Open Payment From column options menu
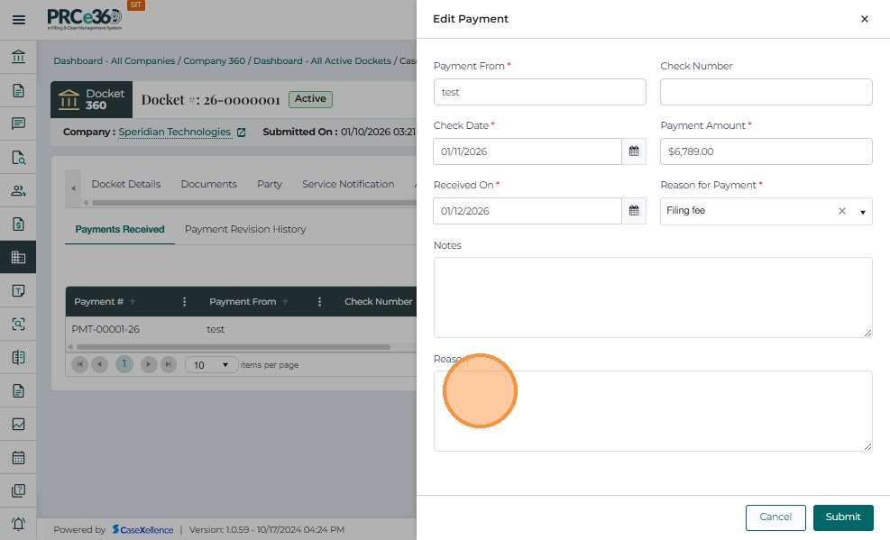Image resolution: width=890 pixels, height=540 pixels. click(320, 302)
